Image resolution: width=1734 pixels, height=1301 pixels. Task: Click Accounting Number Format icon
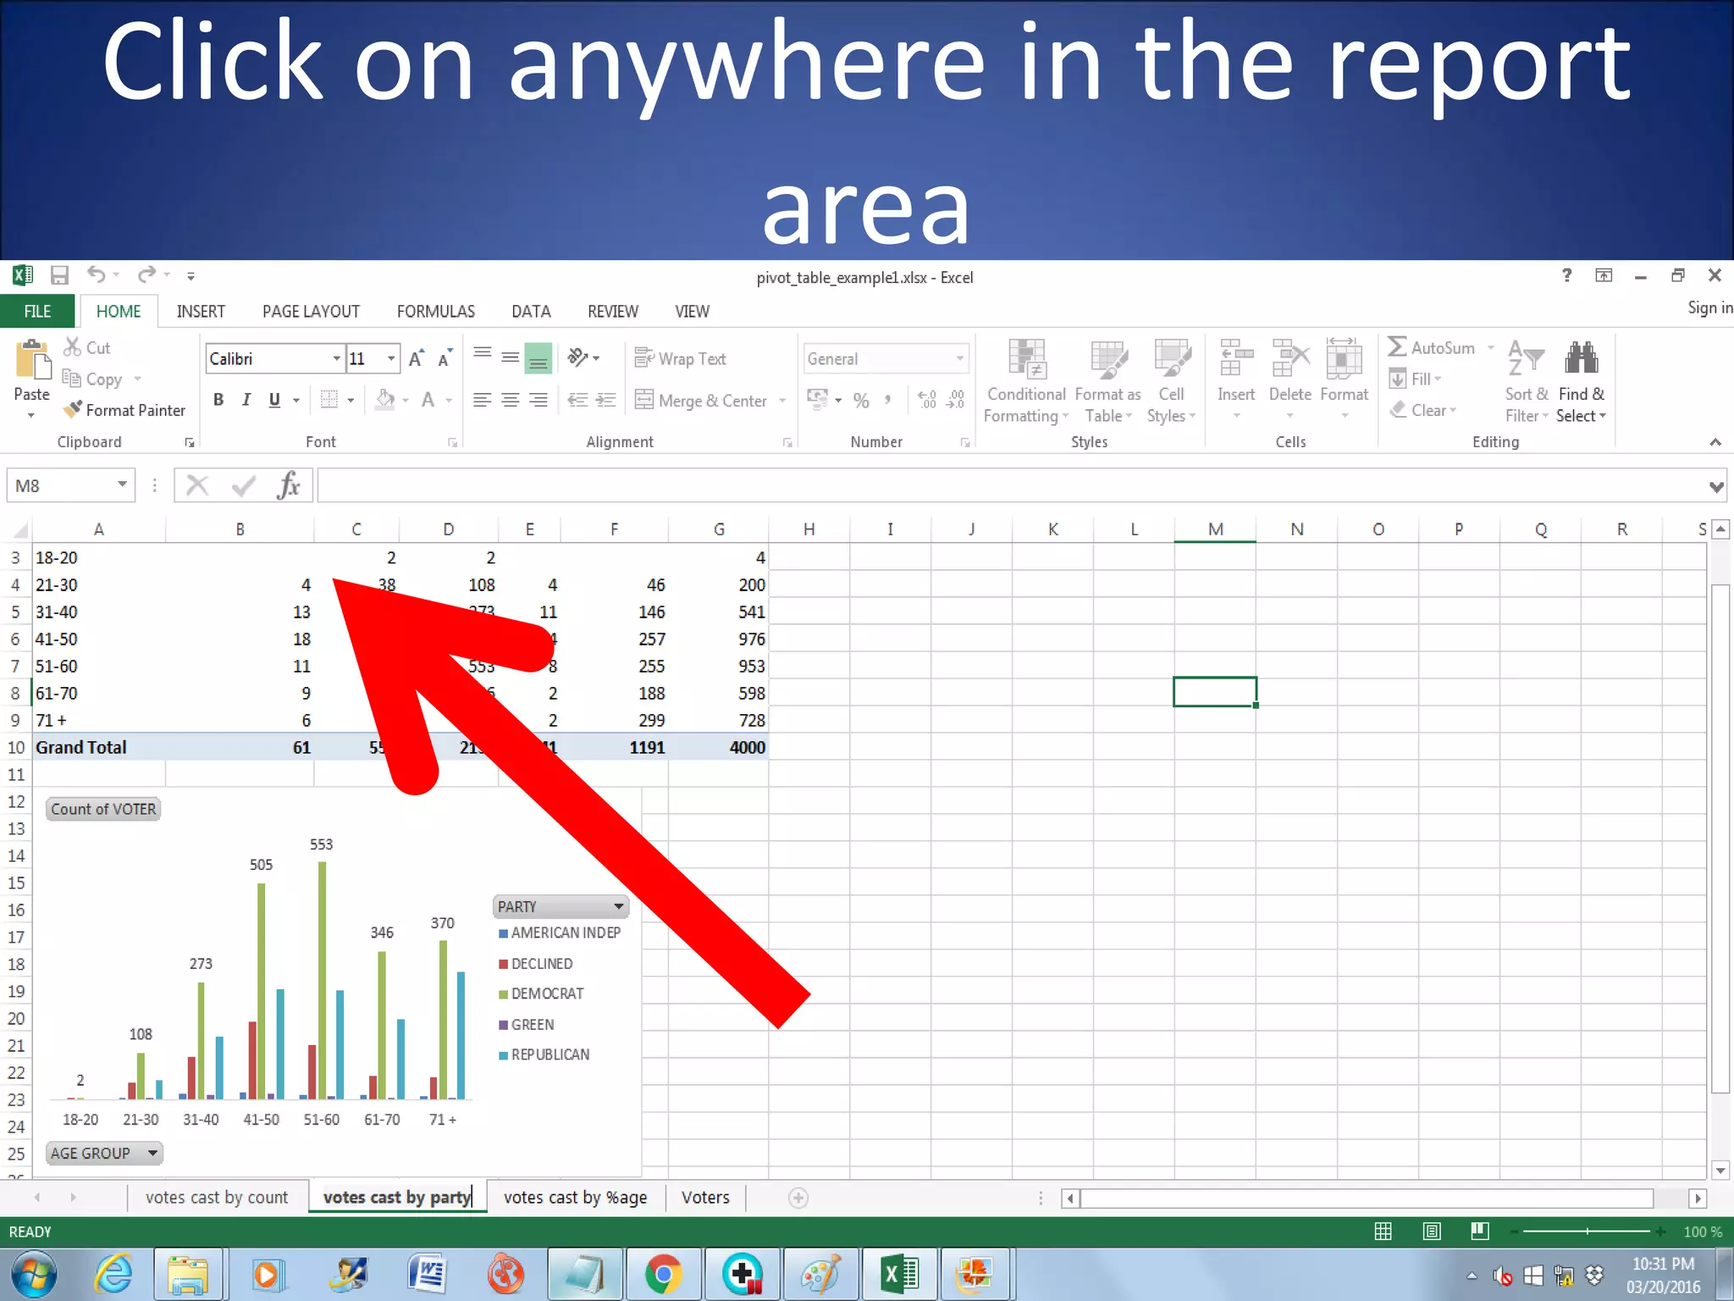pos(817,399)
